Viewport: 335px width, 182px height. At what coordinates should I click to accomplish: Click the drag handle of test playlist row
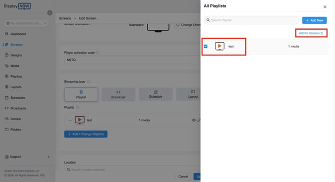pos(70,120)
